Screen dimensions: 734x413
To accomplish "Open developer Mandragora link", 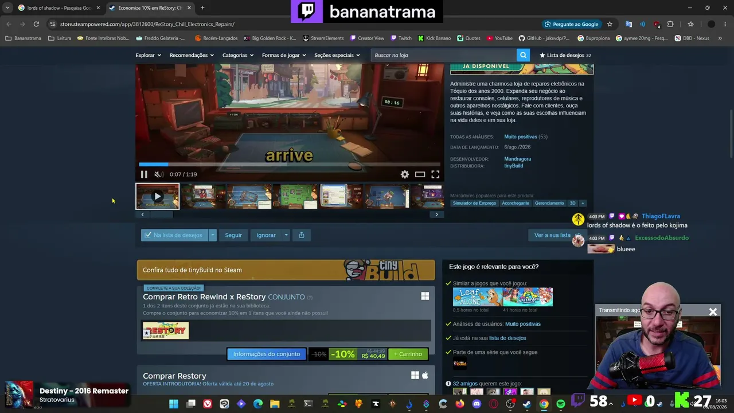I will coord(517,159).
